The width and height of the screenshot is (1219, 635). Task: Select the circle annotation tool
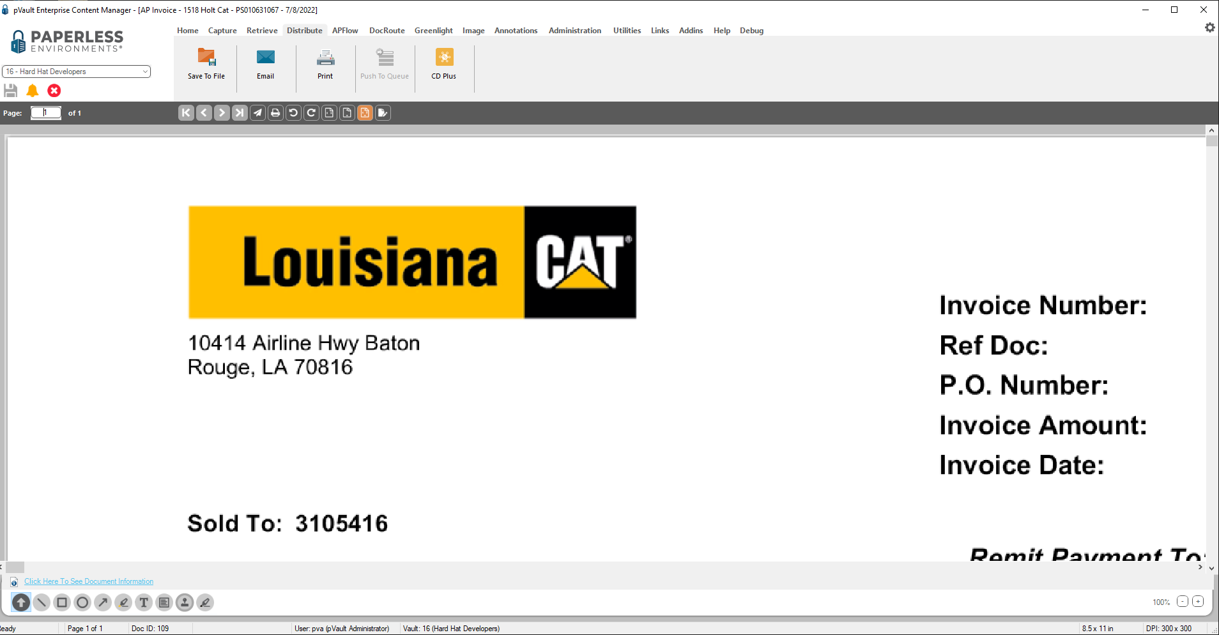tap(82, 602)
